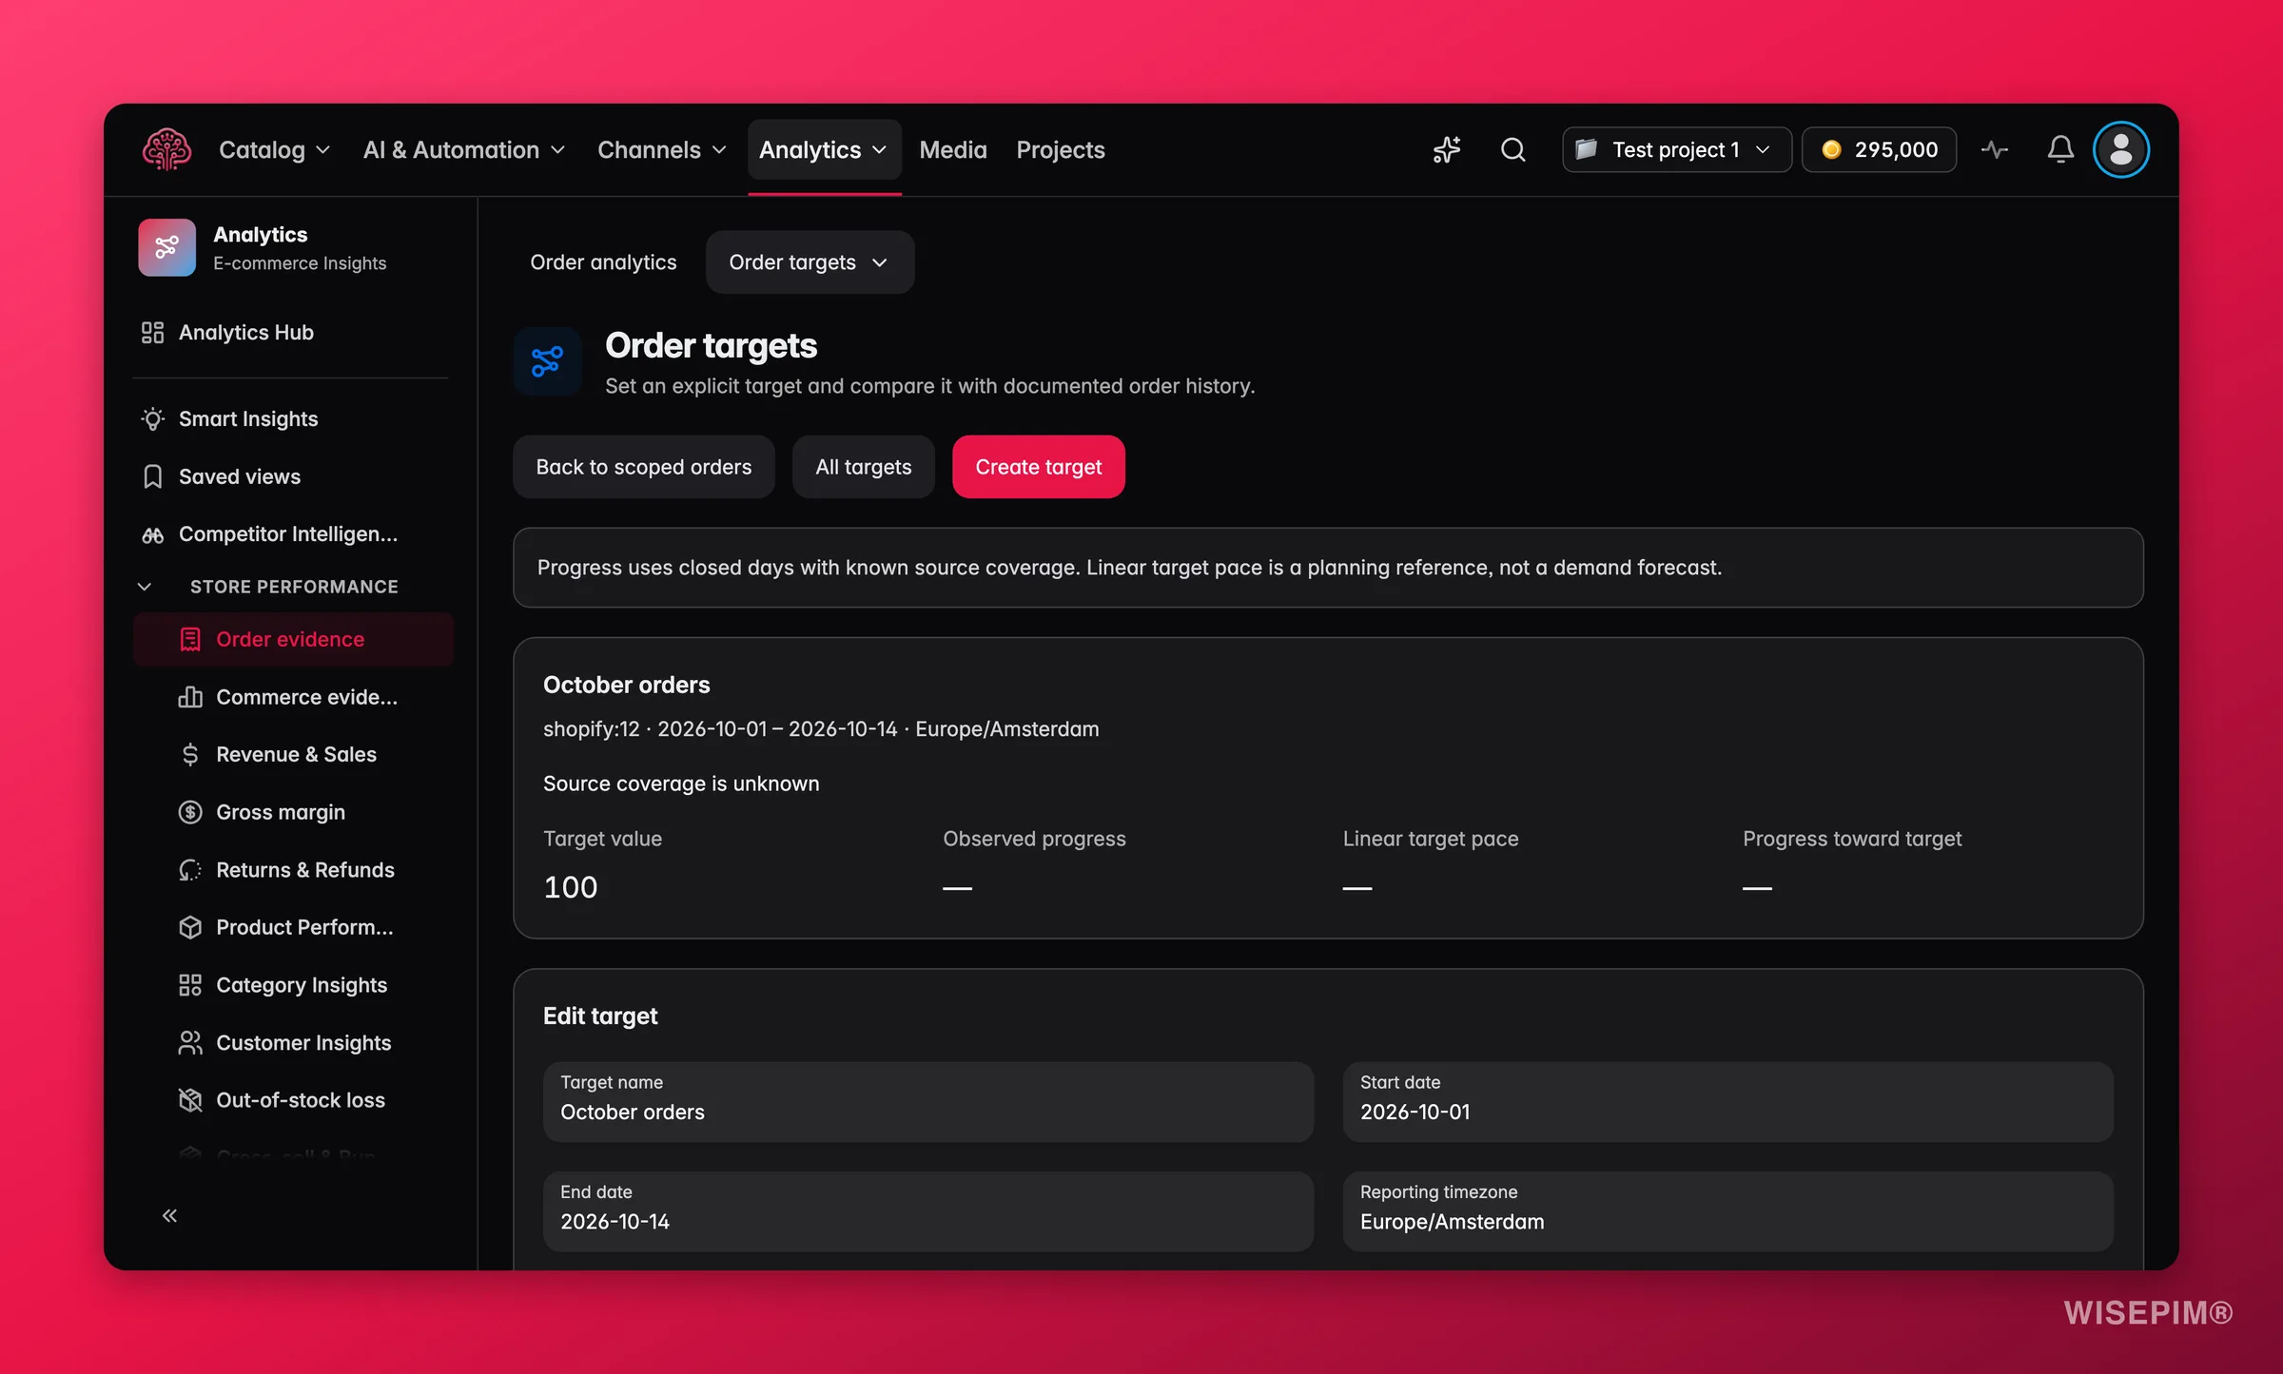Click the End date field

pyautogui.click(x=927, y=1210)
